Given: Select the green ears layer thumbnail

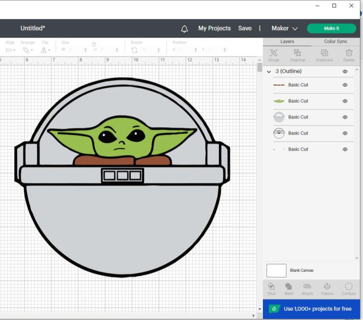Looking at the screenshot, I should coord(279,101).
